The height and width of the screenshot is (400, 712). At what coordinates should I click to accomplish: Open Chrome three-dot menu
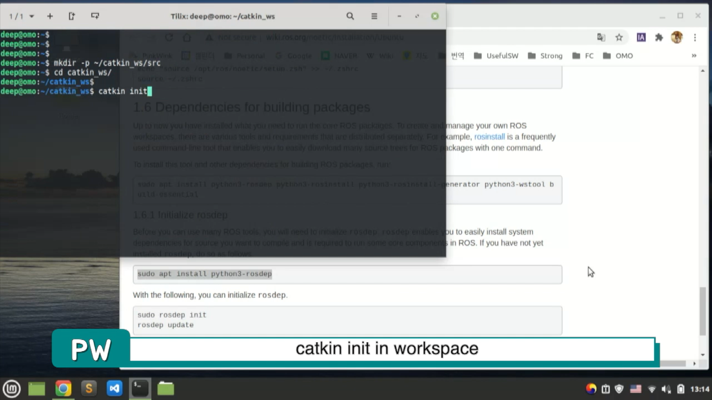pos(695,37)
